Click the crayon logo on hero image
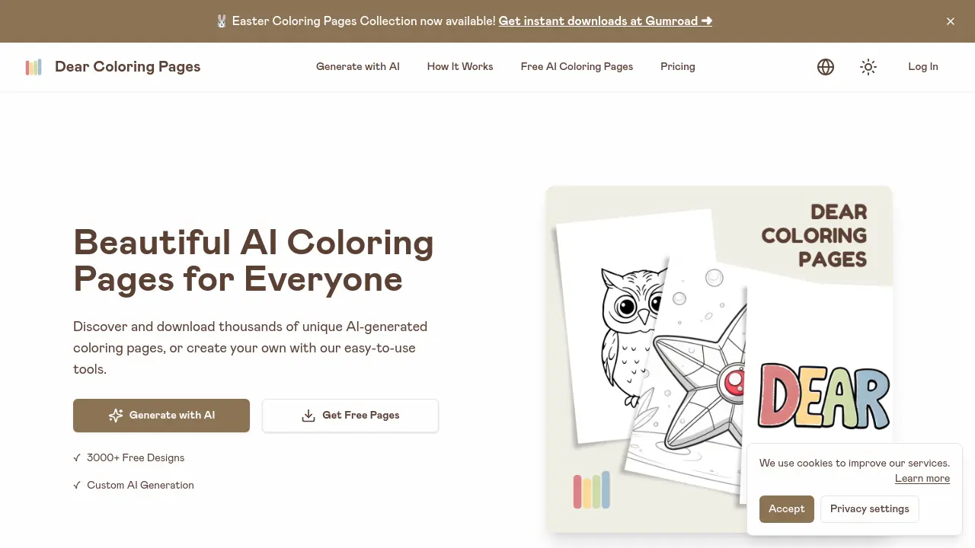Image resolution: width=975 pixels, height=548 pixels. (x=592, y=490)
